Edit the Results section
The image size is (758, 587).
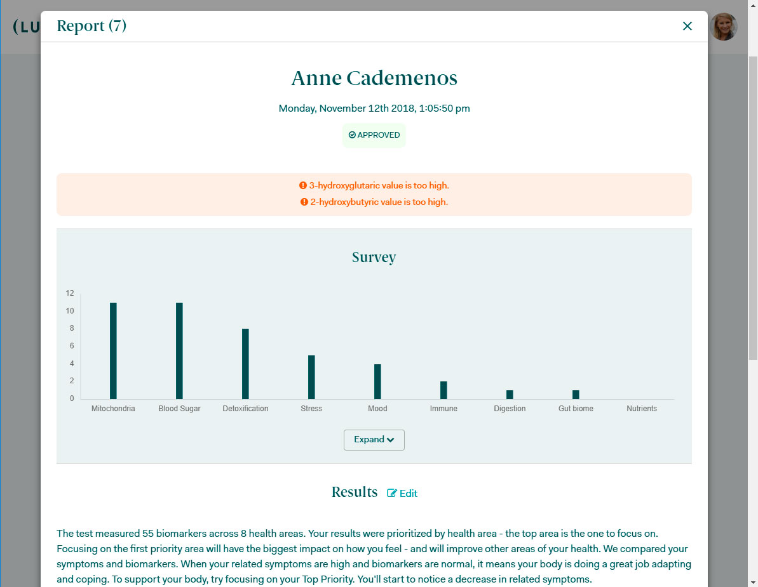coord(402,493)
